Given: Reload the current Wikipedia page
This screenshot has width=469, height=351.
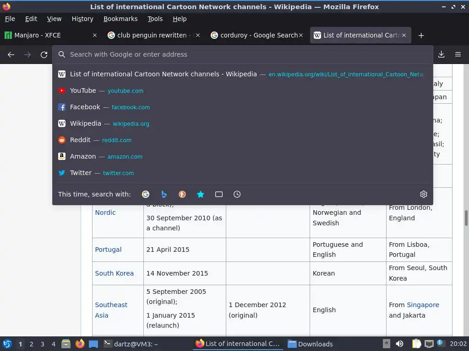Looking at the screenshot, I should 44,55.
